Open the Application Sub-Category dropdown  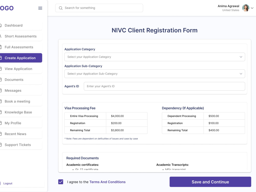pos(155,74)
